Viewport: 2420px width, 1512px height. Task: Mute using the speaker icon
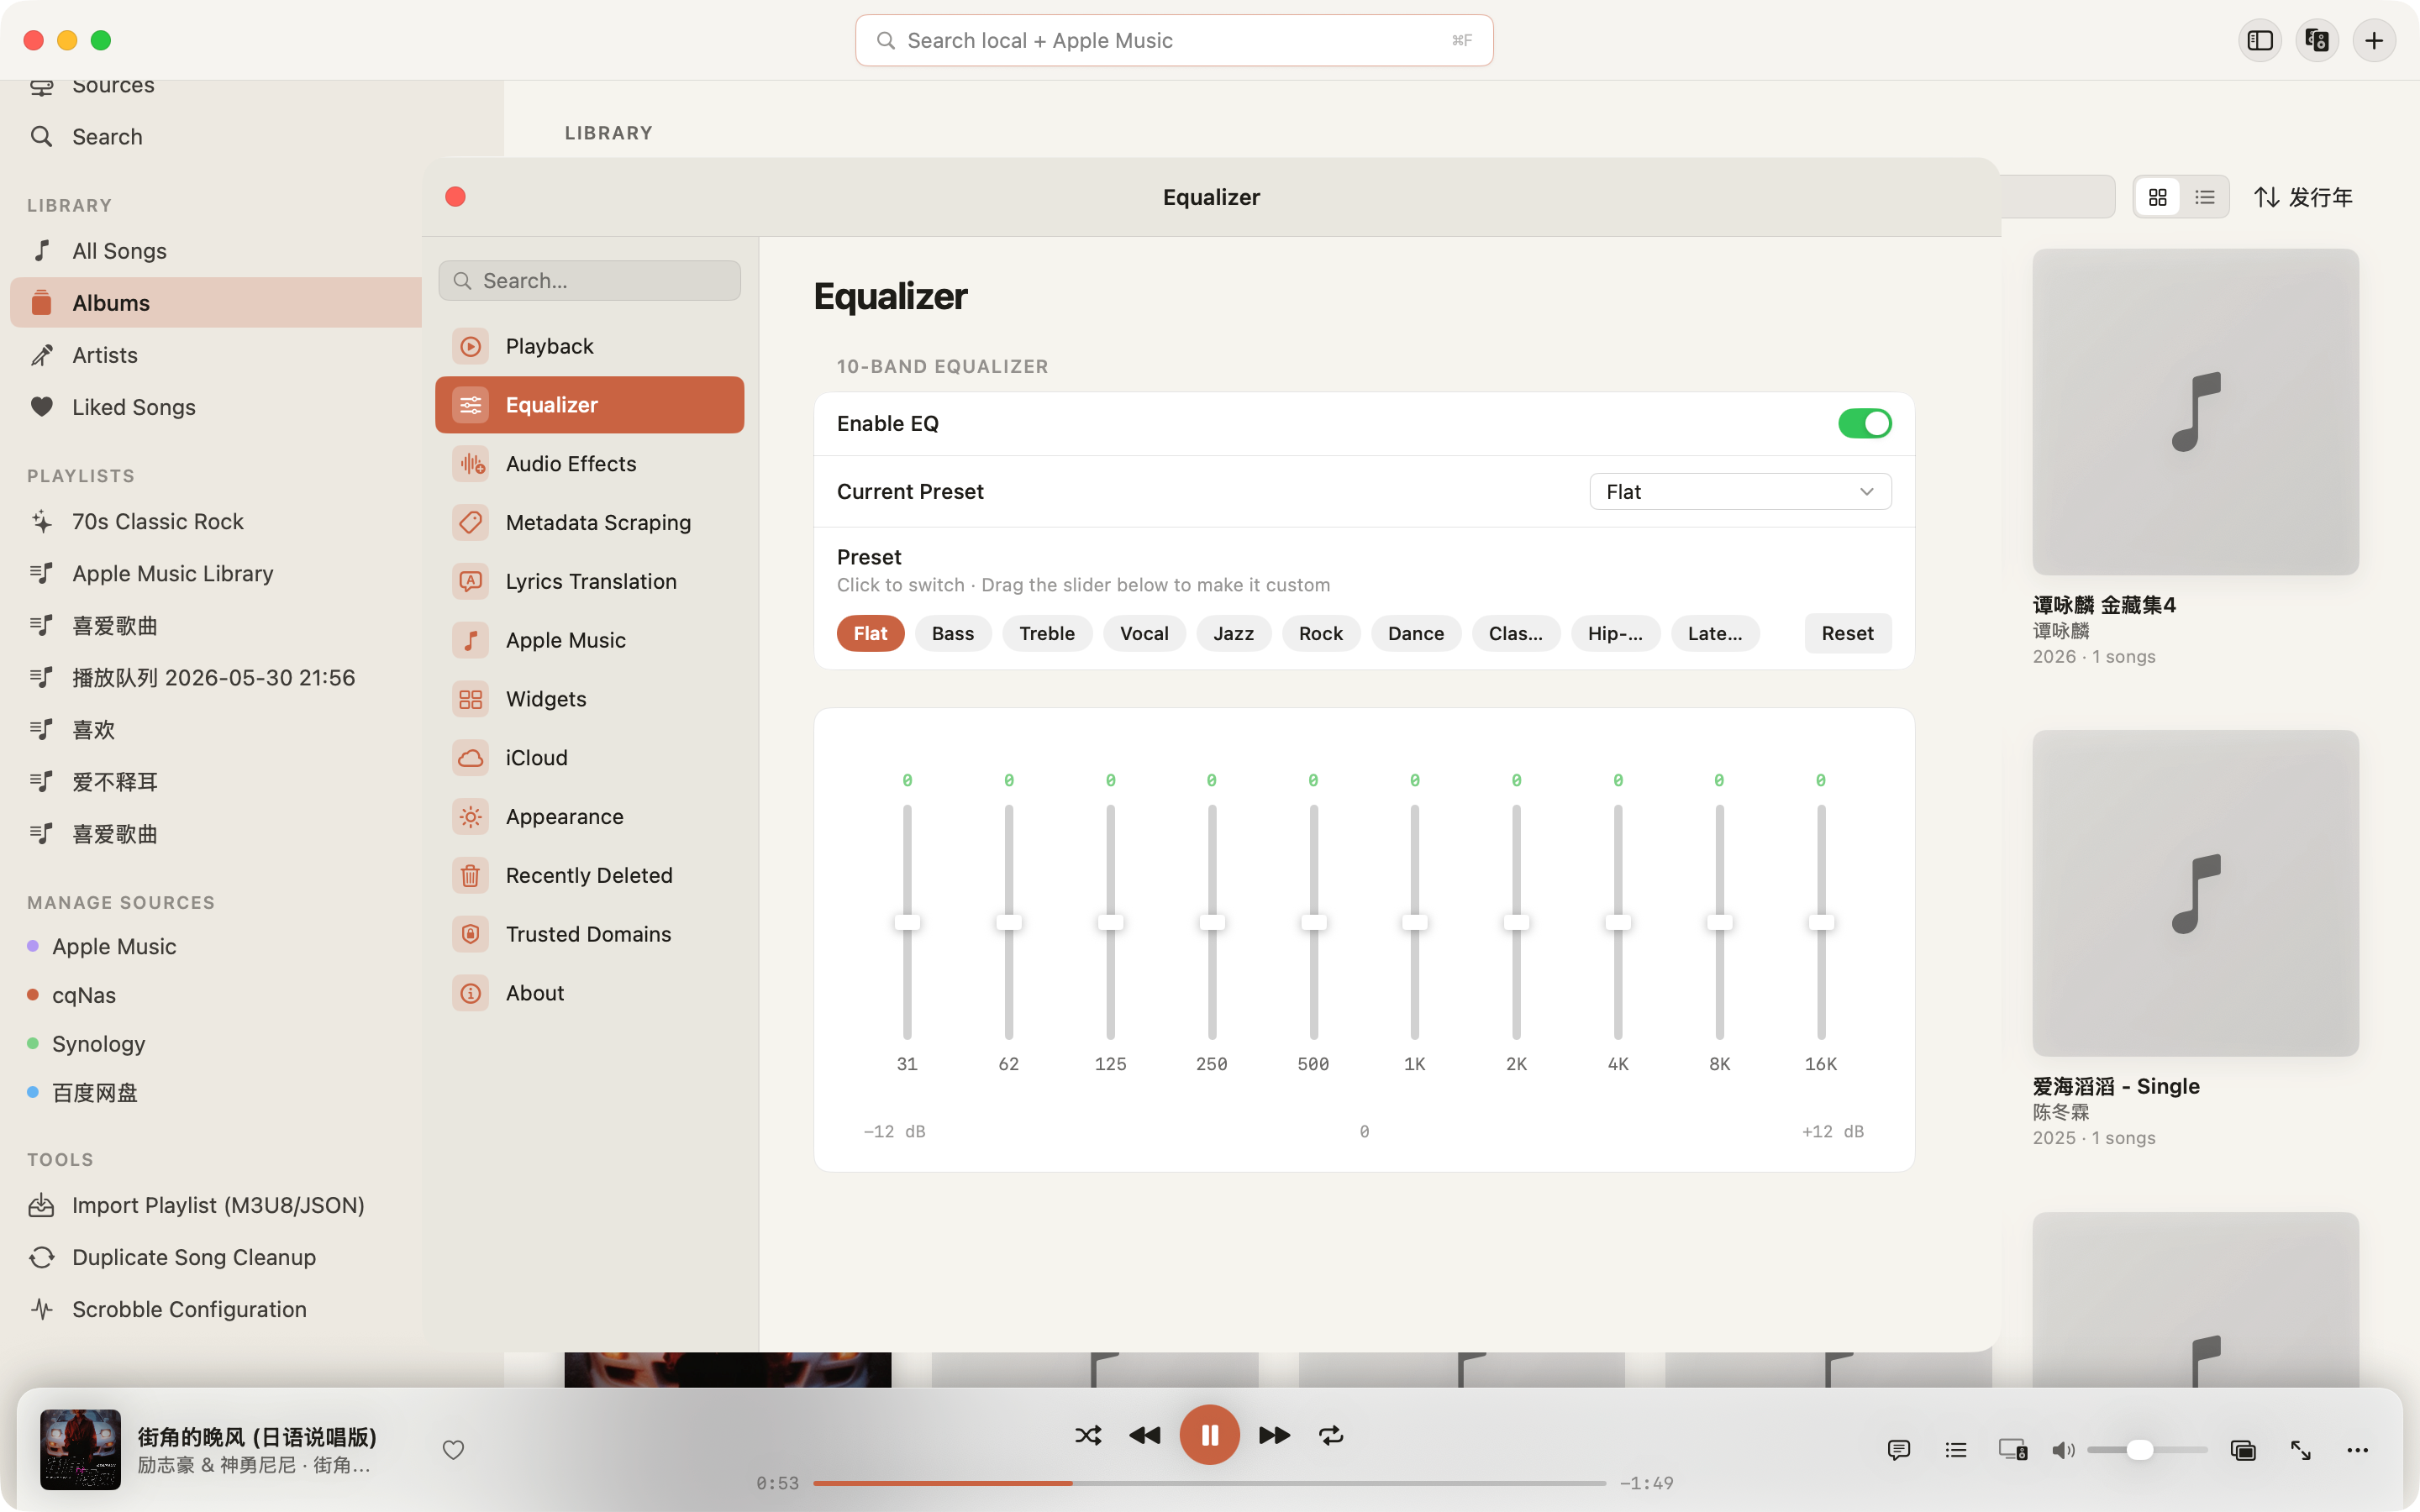pyautogui.click(x=2063, y=1449)
